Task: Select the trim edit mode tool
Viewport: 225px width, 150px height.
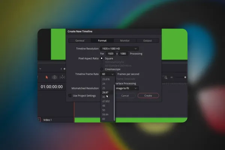Action: click(x=54, y=77)
